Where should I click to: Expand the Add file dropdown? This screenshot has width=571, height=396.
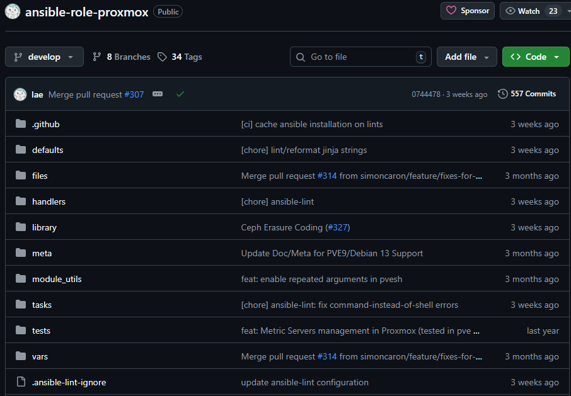coord(466,57)
